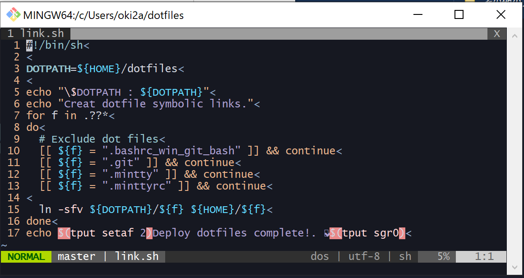This screenshot has height=278, width=524.
Task: Select the master branch segment in the statusline
Action: pos(76,256)
